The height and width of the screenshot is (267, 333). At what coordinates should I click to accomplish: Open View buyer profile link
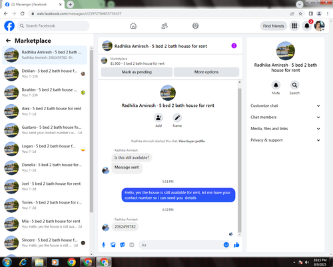pos(192,141)
